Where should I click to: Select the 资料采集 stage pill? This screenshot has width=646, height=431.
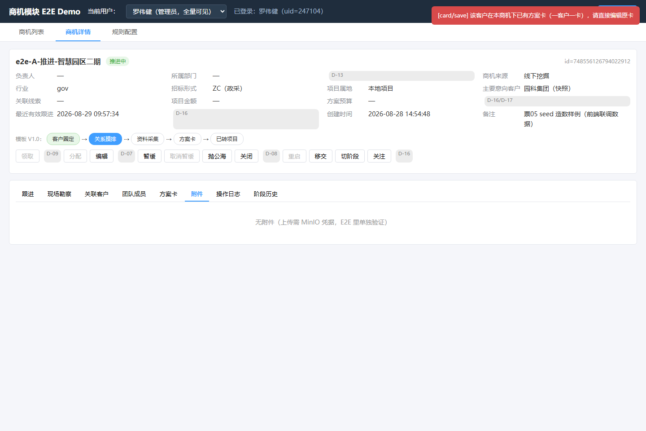[x=148, y=139]
